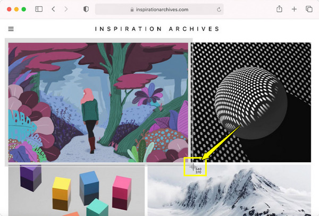Open the forest illustration thumbnail
The width and height of the screenshot is (319, 216).
pos(98,102)
